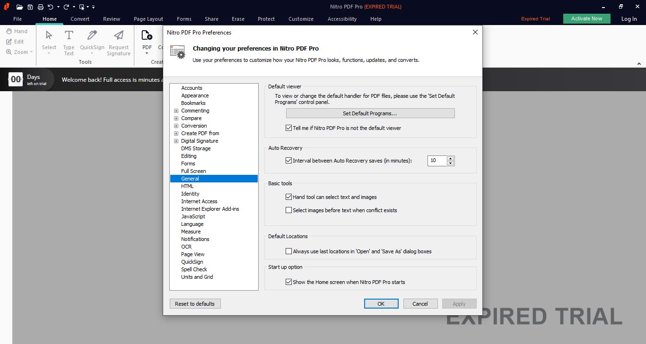Click the Set Default Programs... button

370,113
